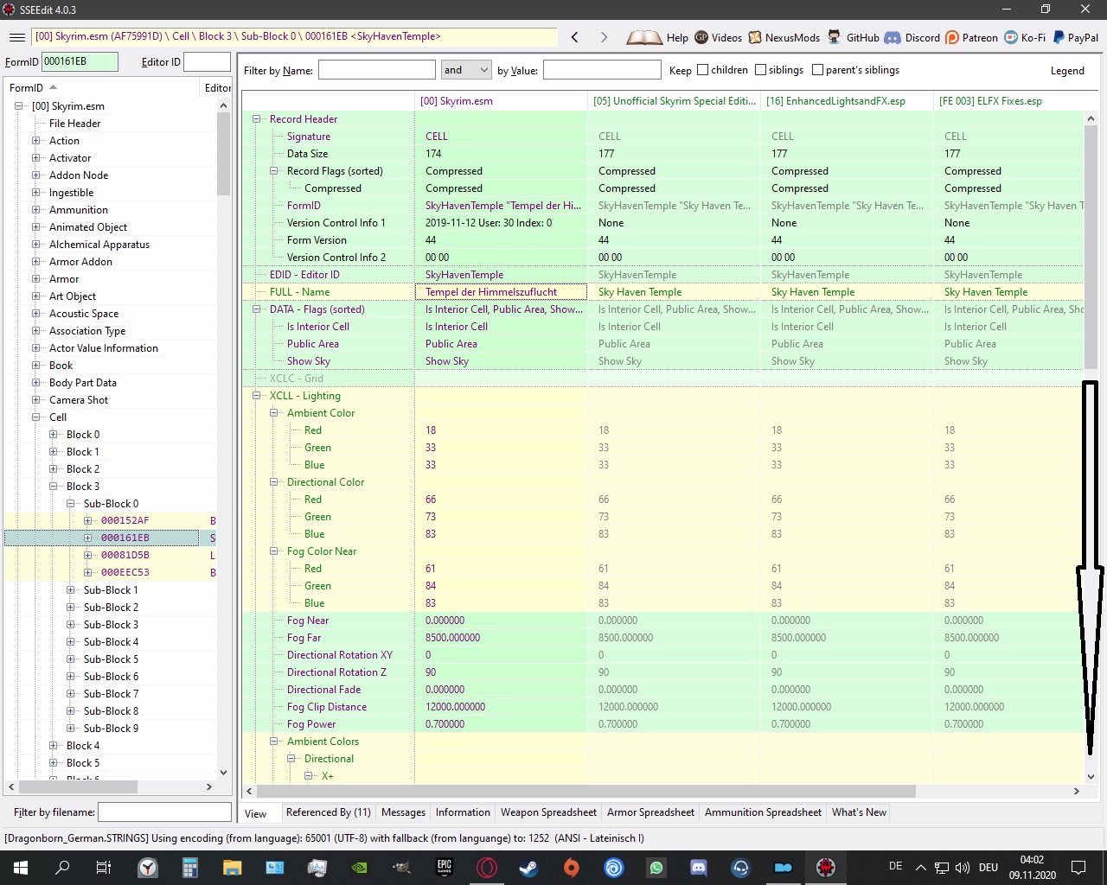
Task: Open the Discord icon
Action: click(x=893, y=37)
